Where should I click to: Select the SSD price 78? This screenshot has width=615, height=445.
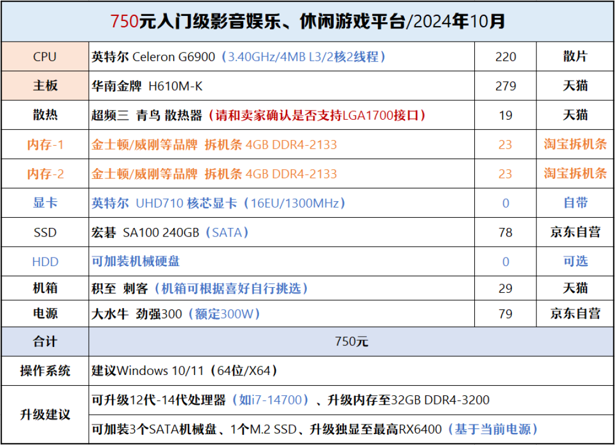point(505,232)
